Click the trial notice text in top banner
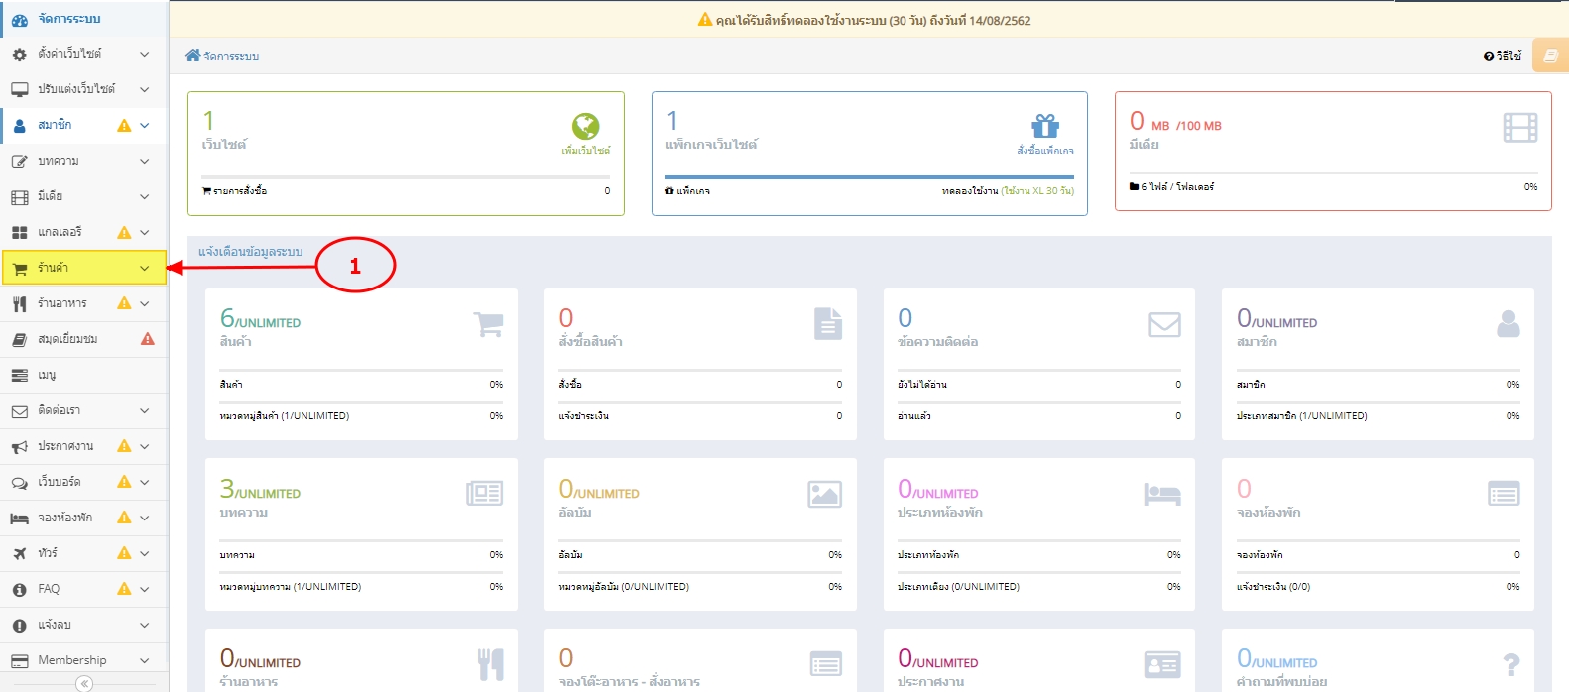1569x692 pixels. [873, 20]
